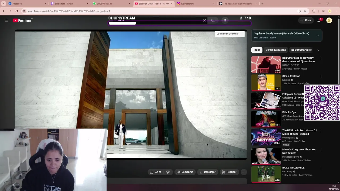Go back with the browser back arrow

pos(4,11)
